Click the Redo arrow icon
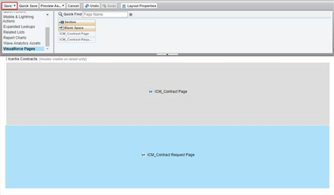Viewport: 334px width, 195px height. [104, 6]
